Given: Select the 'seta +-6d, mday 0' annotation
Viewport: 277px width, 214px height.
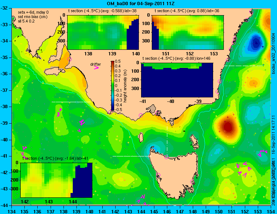Looking at the screenshot, I should (33, 12).
